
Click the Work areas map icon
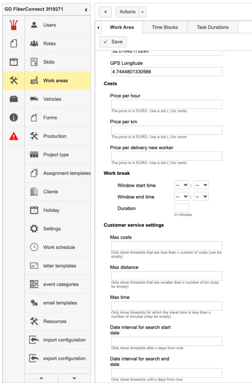[x=34, y=81]
